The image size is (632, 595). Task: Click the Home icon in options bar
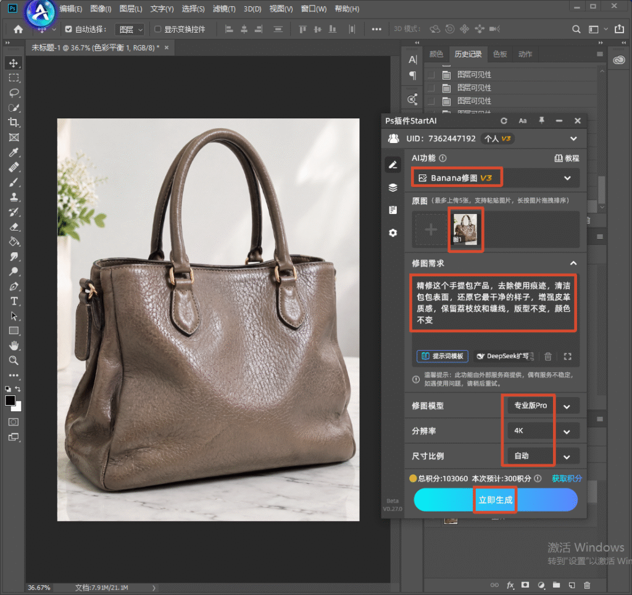point(18,29)
